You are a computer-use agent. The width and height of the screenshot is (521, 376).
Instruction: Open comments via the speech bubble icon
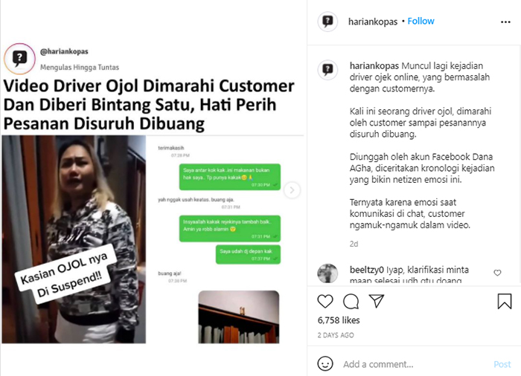pyautogui.click(x=351, y=302)
